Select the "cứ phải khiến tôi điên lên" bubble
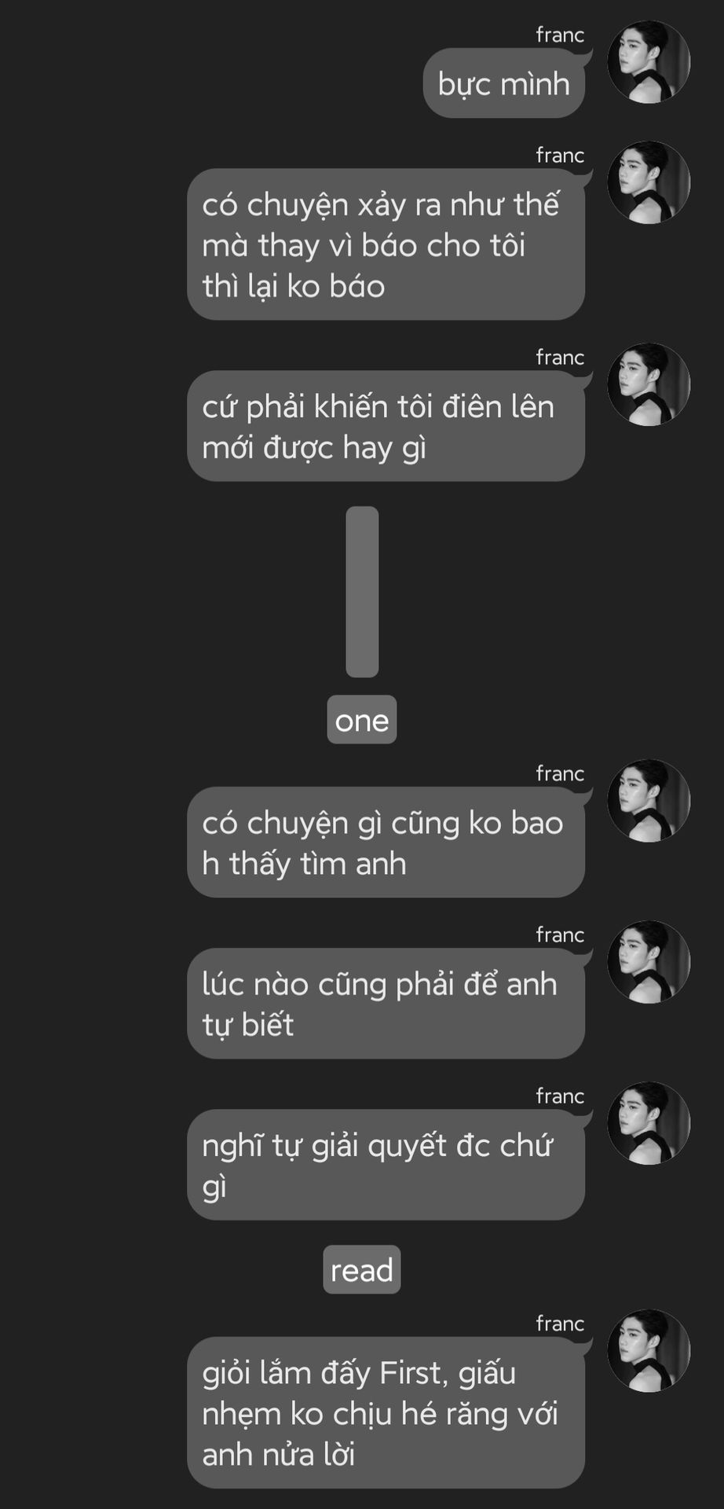Screen dimensions: 724x1509 click(386, 426)
